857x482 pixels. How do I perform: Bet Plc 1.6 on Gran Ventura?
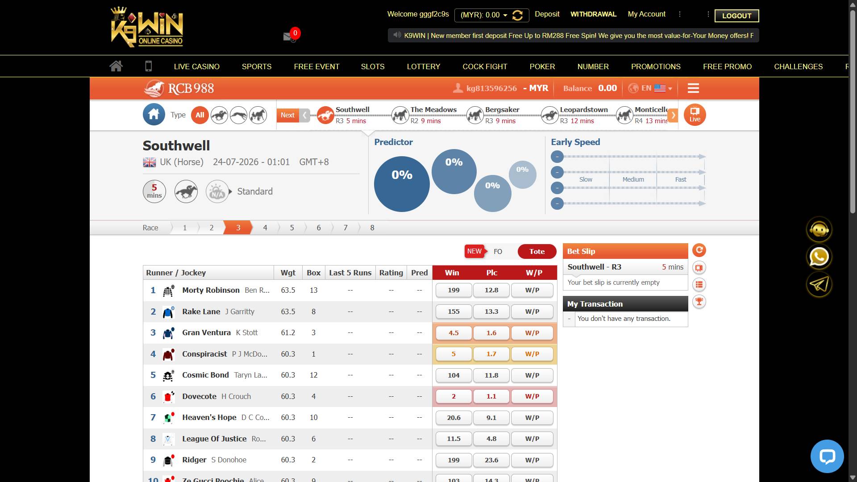coord(491,333)
